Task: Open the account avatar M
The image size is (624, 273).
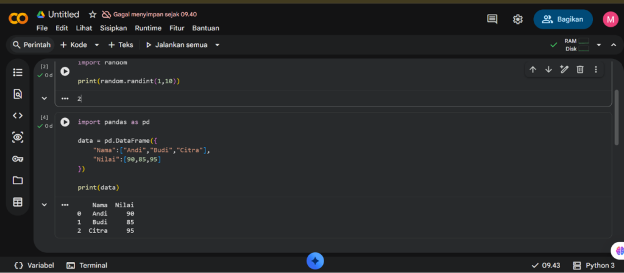Action: click(x=610, y=19)
